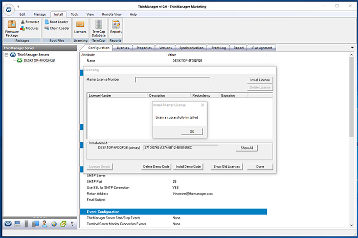This screenshot has height=238, width=358.
Task: Open the Licenses ribbon icon
Action: (x=80, y=27)
